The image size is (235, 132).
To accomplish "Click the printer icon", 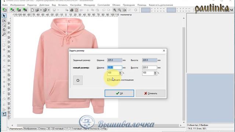I will point(72,10).
